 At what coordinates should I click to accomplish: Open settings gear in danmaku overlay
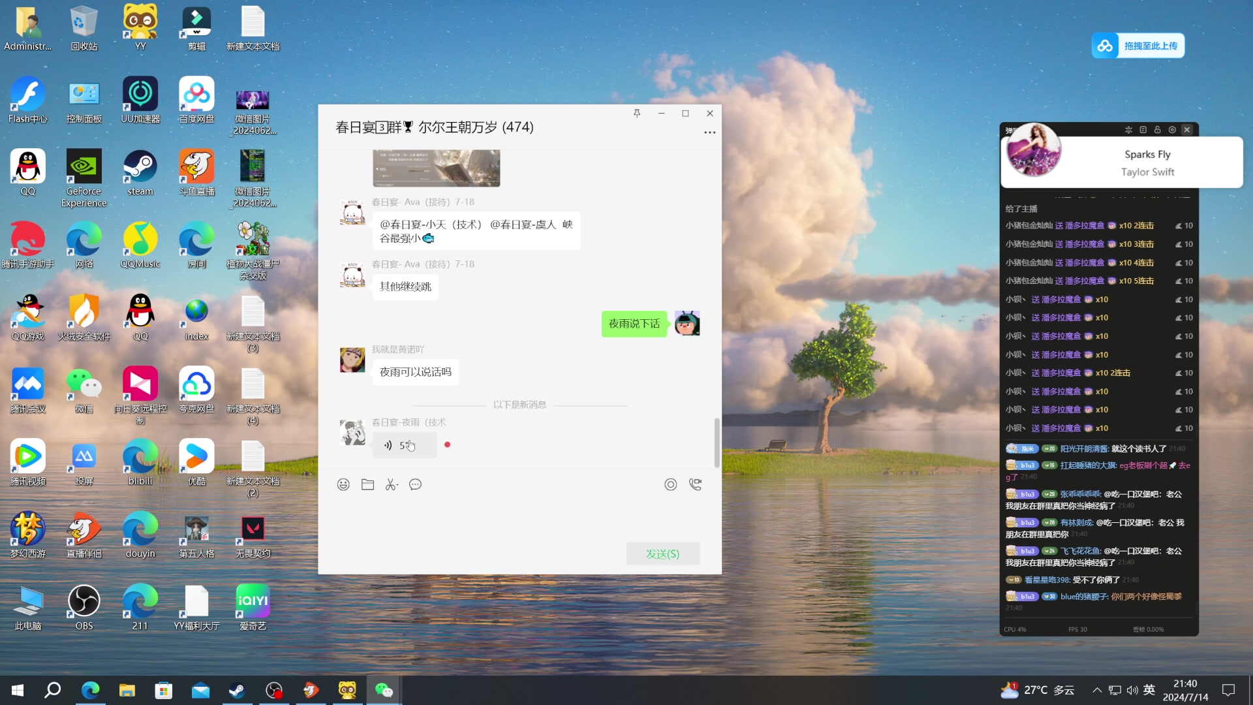[x=1172, y=130]
